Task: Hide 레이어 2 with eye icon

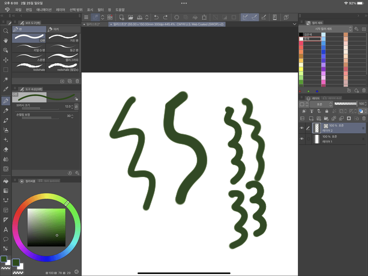Action: (302, 128)
